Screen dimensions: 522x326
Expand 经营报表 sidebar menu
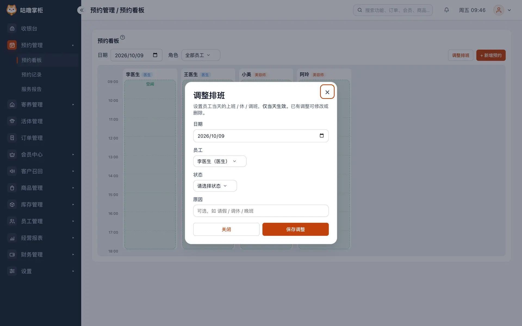tap(41, 238)
